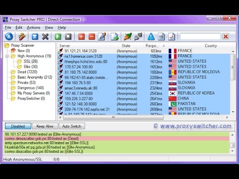Click the gray disconnect plug icon
Image resolution: width=239 pixels, height=179 pixels.
138,36
